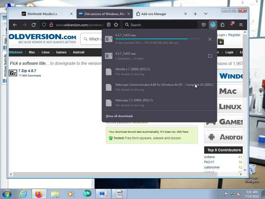Open contributor sofiane link

209,157
